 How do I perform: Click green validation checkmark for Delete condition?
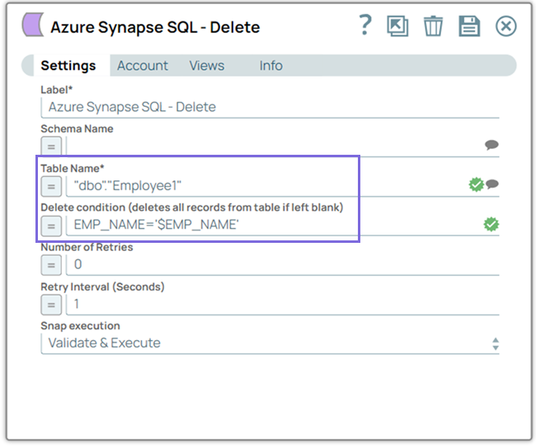pos(491,224)
